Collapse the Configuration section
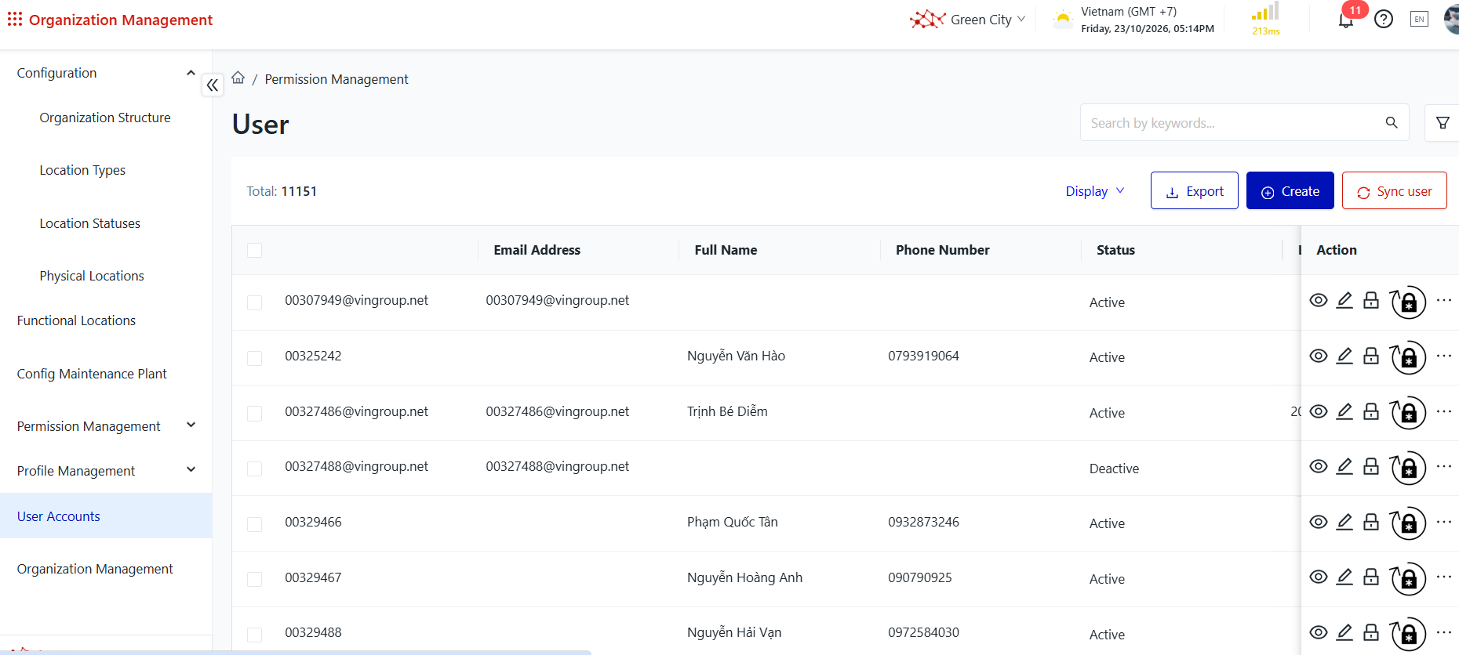This screenshot has height=655, width=1459. pos(191,73)
